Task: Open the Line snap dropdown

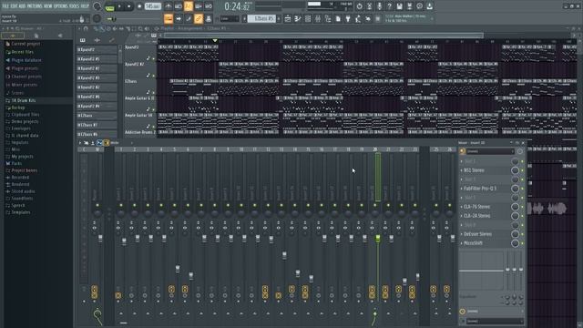Action: (230, 18)
